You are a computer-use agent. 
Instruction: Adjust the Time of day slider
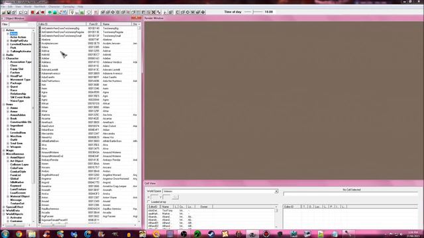(253, 12)
